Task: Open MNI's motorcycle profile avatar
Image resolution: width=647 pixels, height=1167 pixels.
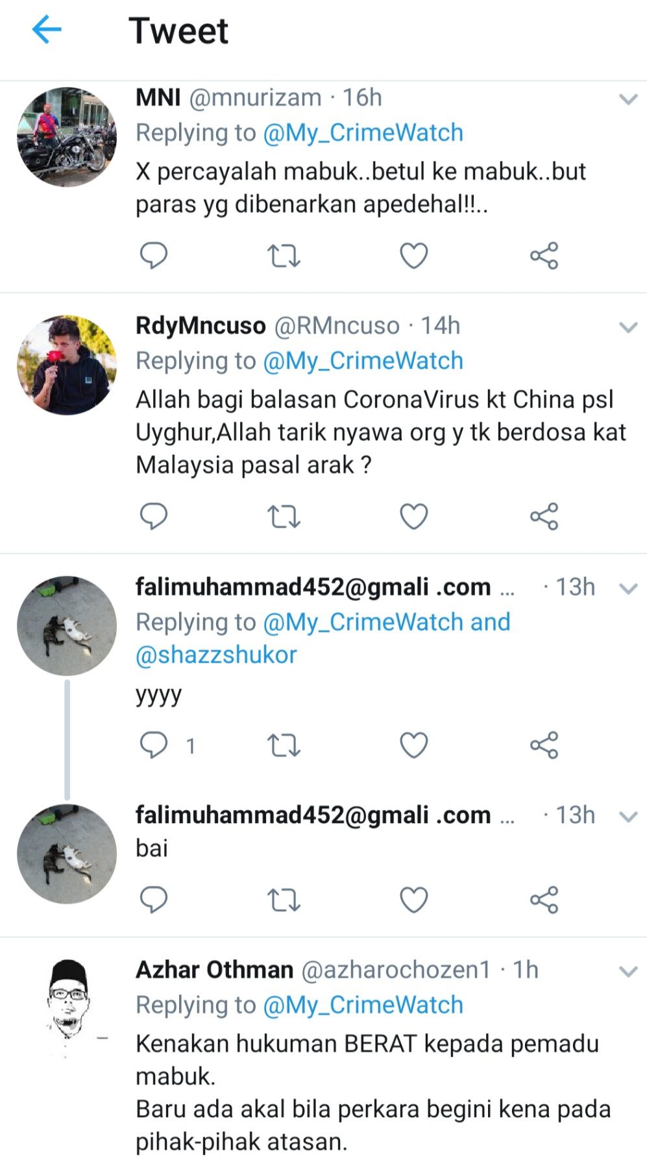Action: click(x=67, y=138)
